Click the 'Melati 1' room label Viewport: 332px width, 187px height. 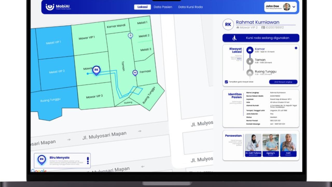click(x=142, y=23)
